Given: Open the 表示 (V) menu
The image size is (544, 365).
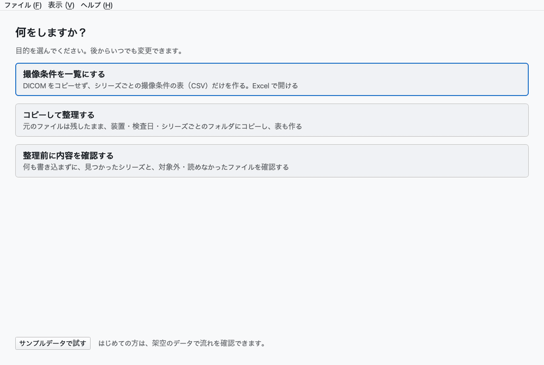Looking at the screenshot, I should click(61, 5).
